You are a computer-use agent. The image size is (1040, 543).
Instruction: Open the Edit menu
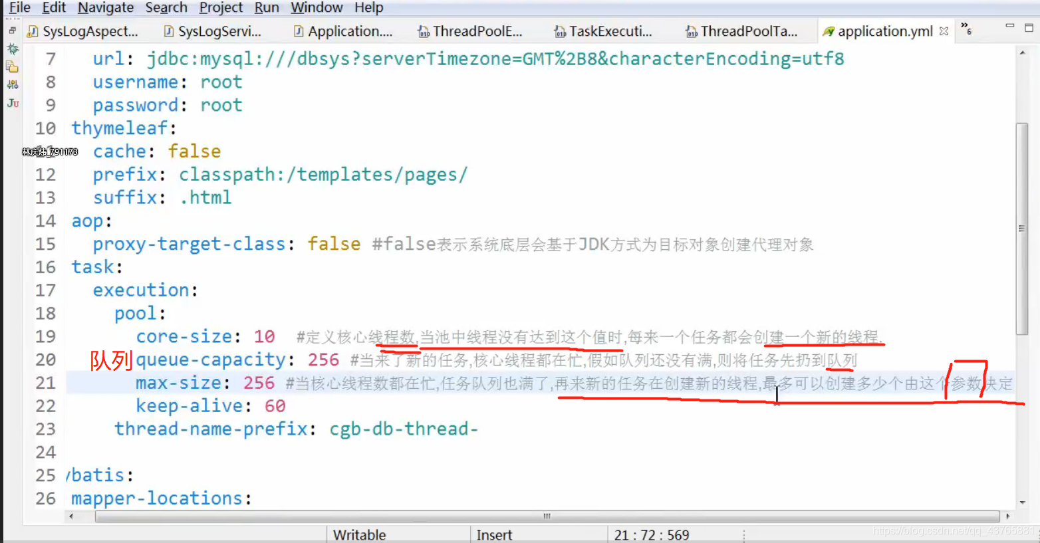(54, 7)
